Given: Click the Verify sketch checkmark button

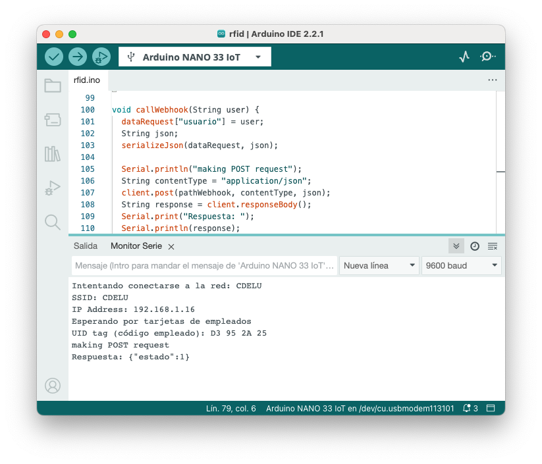Looking at the screenshot, I should click(x=53, y=57).
